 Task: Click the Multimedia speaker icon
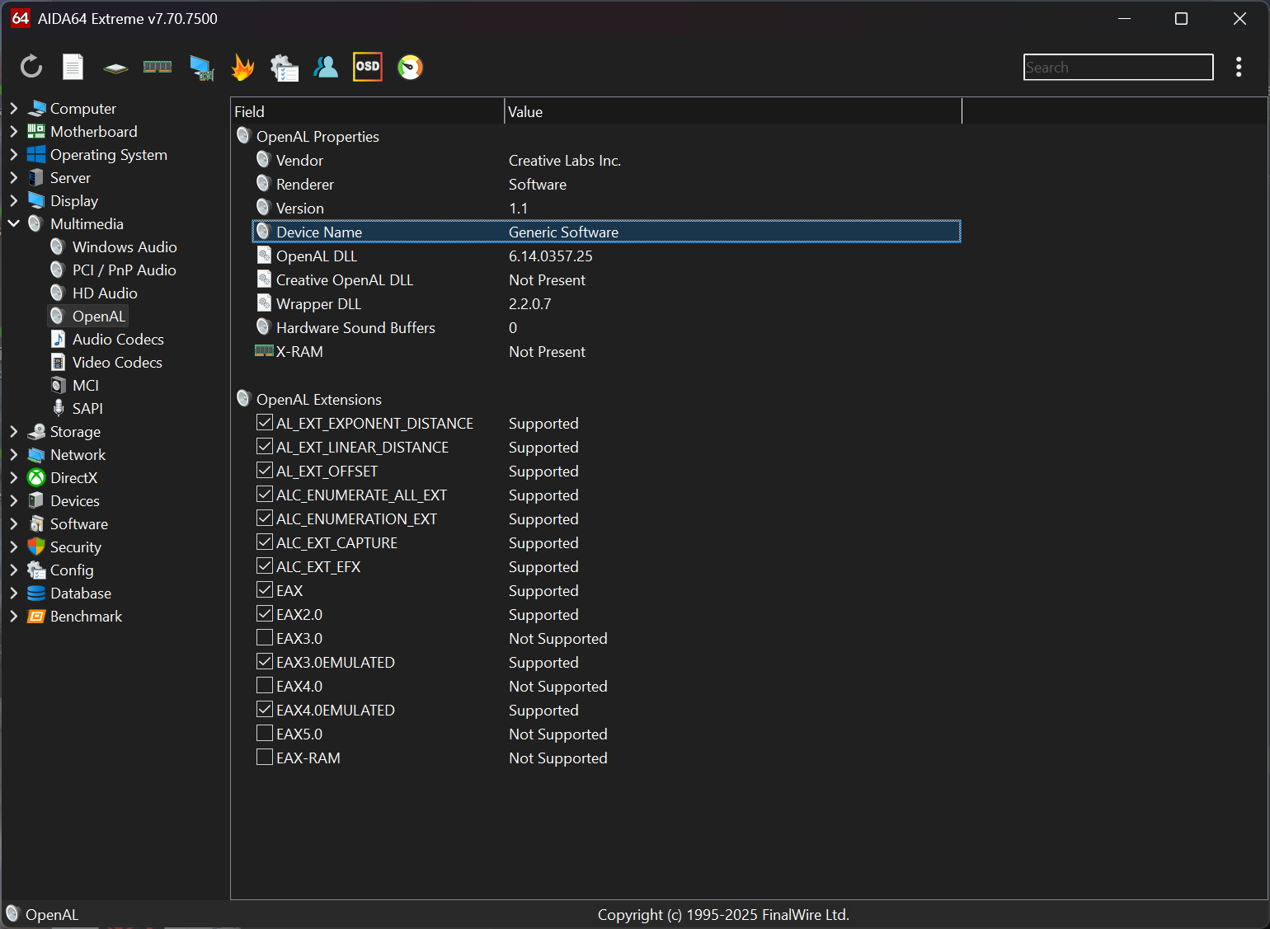(35, 223)
